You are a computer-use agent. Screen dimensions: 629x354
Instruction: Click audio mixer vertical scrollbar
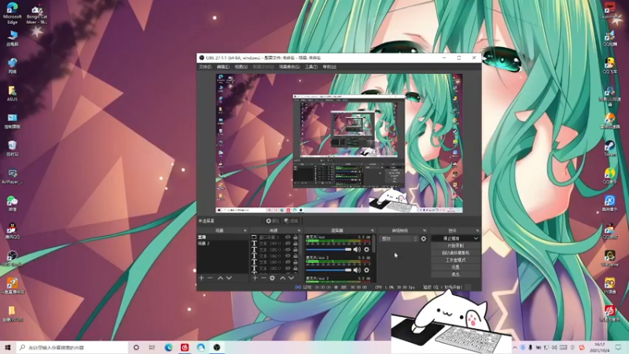(x=374, y=244)
